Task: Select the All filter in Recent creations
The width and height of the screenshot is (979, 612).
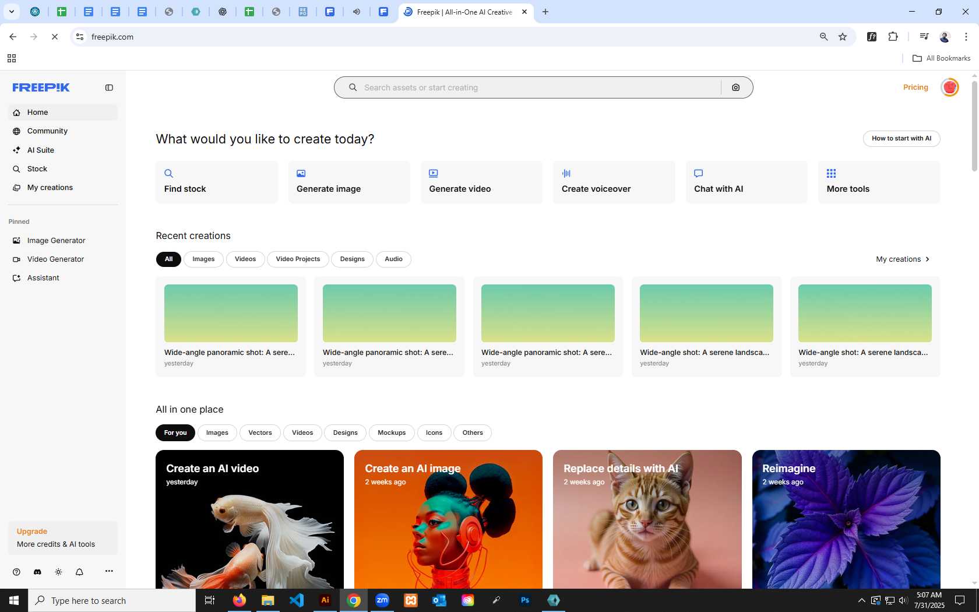Action: tap(168, 259)
